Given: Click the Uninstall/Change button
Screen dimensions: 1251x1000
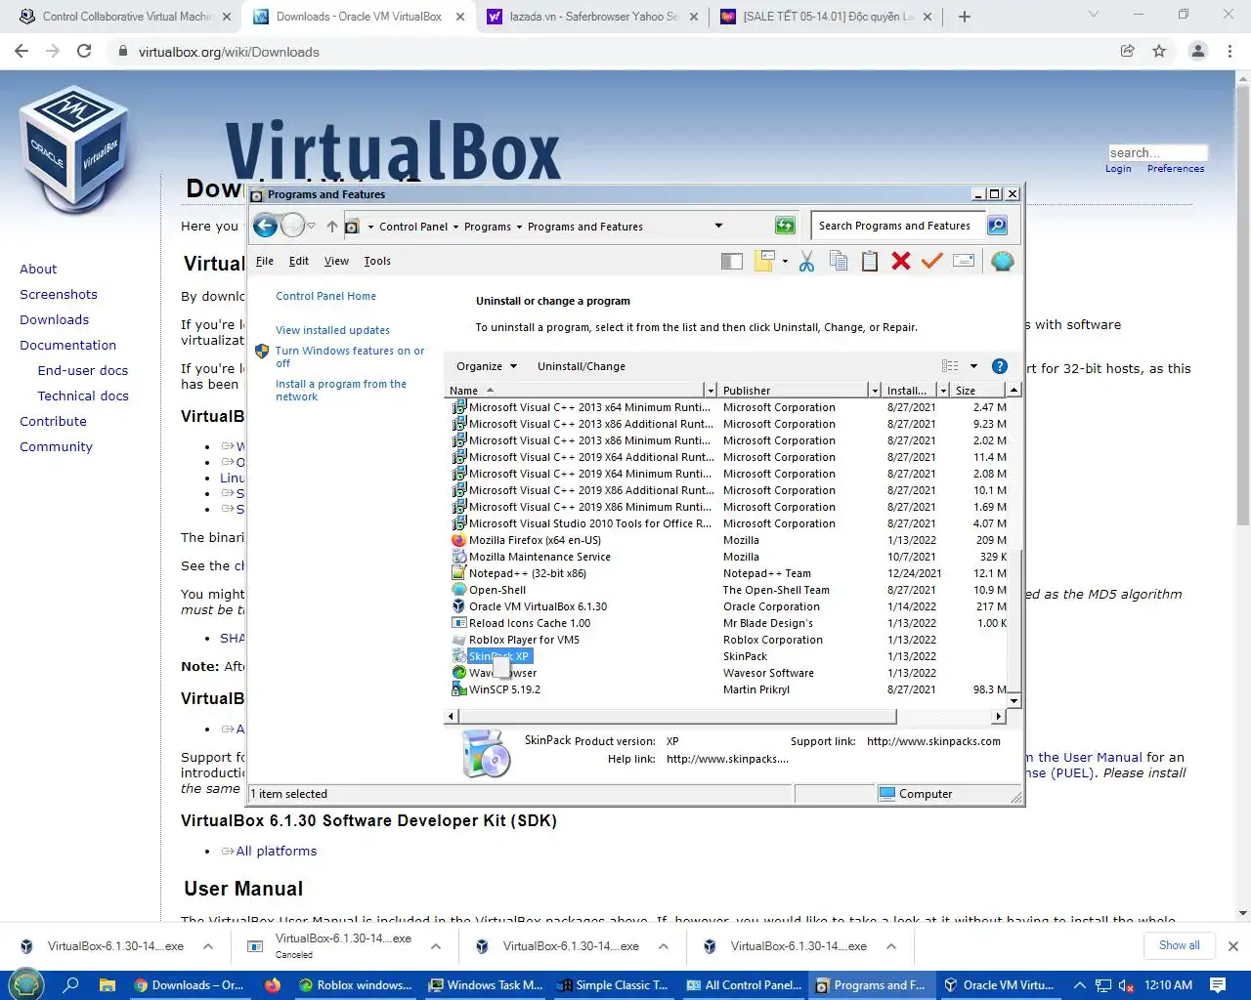Looking at the screenshot, I should coord(582,366).
